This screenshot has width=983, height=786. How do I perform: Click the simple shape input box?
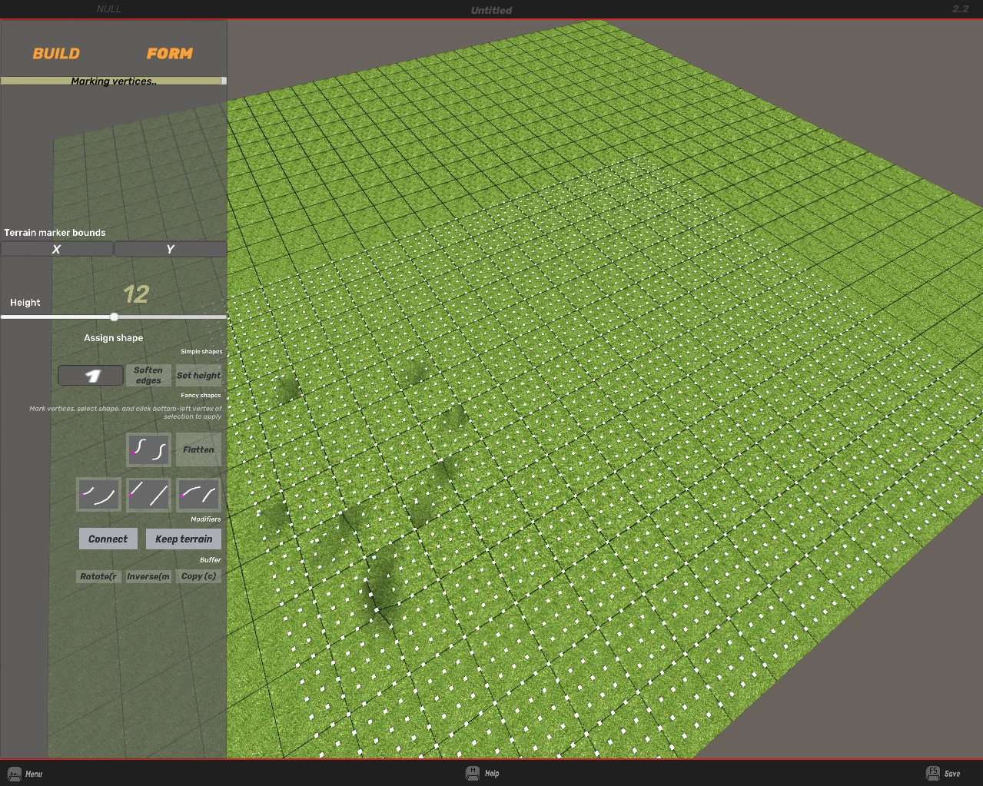91,376
